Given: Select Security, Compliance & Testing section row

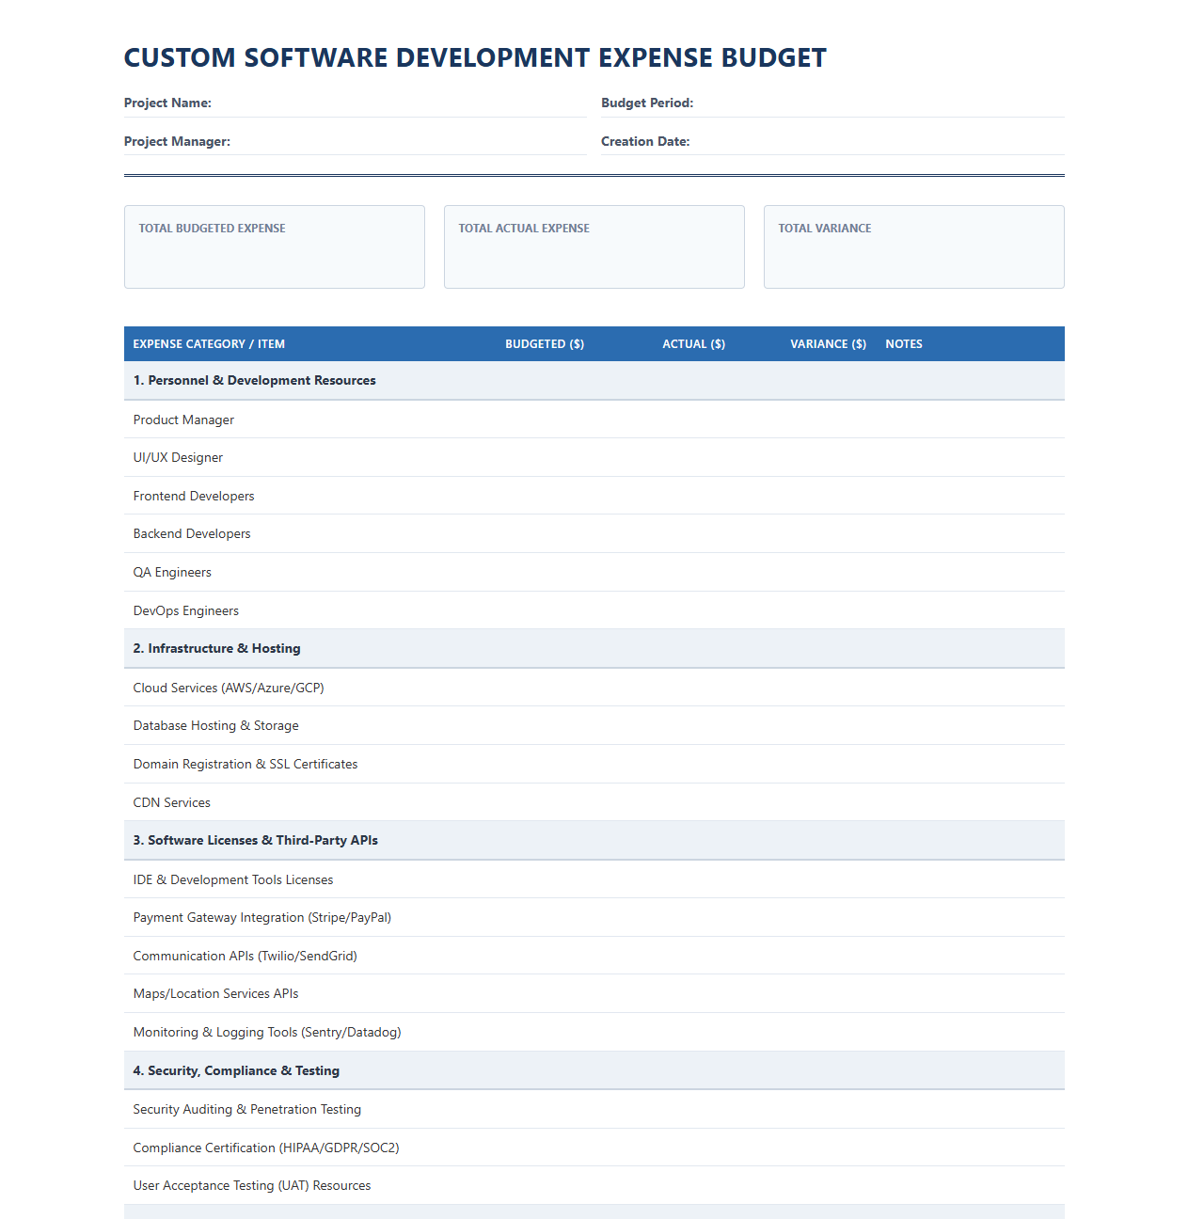Looking at the screenshot, I should [594, 1071].
